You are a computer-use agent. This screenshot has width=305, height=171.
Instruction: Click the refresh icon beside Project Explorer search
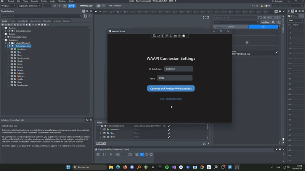coord(85,16)
